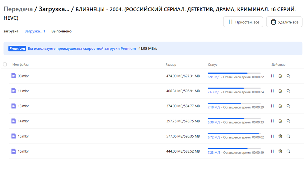Open the Premium speed advantage message

pyautogui.click(x=82, y=48)
